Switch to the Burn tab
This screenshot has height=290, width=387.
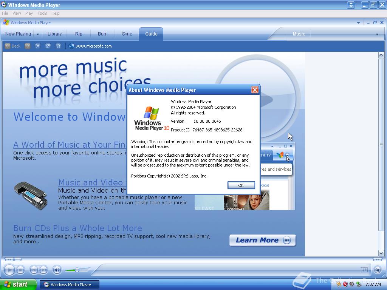tap(103, 34)
